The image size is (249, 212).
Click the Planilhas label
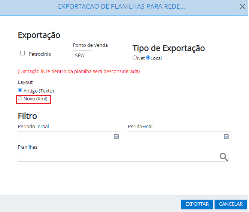28,147
